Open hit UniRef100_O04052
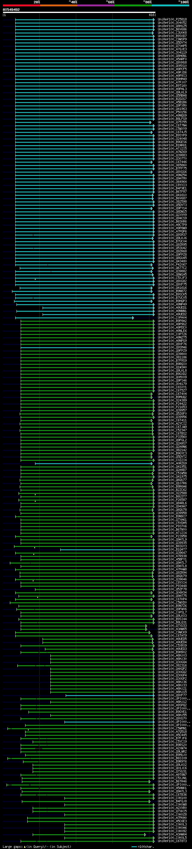Screen dimensions: 192x849 tap(172, 23)
